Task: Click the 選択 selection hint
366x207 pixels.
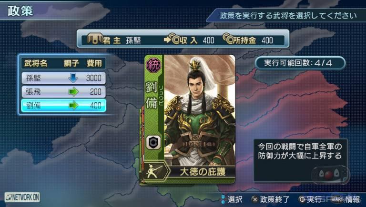Action: click(232, 199)
